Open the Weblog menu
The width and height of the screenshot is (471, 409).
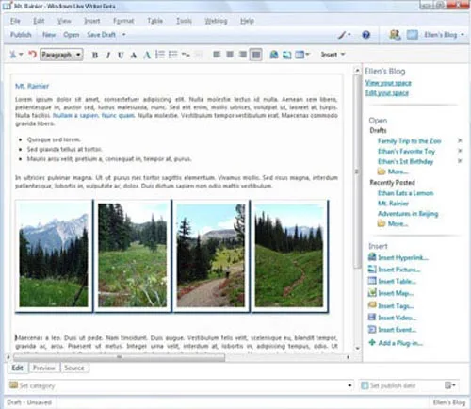point(216,21)
